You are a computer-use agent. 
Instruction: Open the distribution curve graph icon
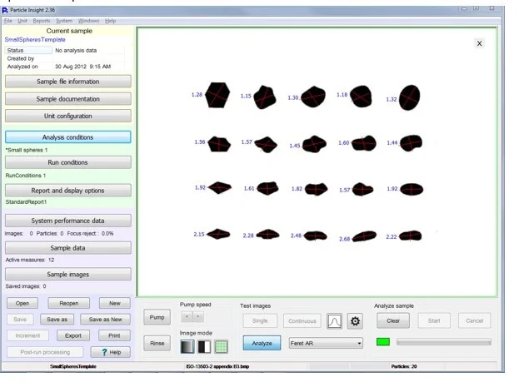coord(334,320)
